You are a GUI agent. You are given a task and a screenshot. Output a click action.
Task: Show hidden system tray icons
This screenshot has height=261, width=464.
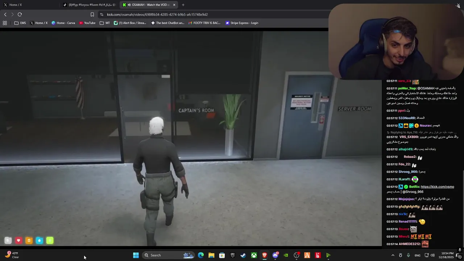coord(393,255)
